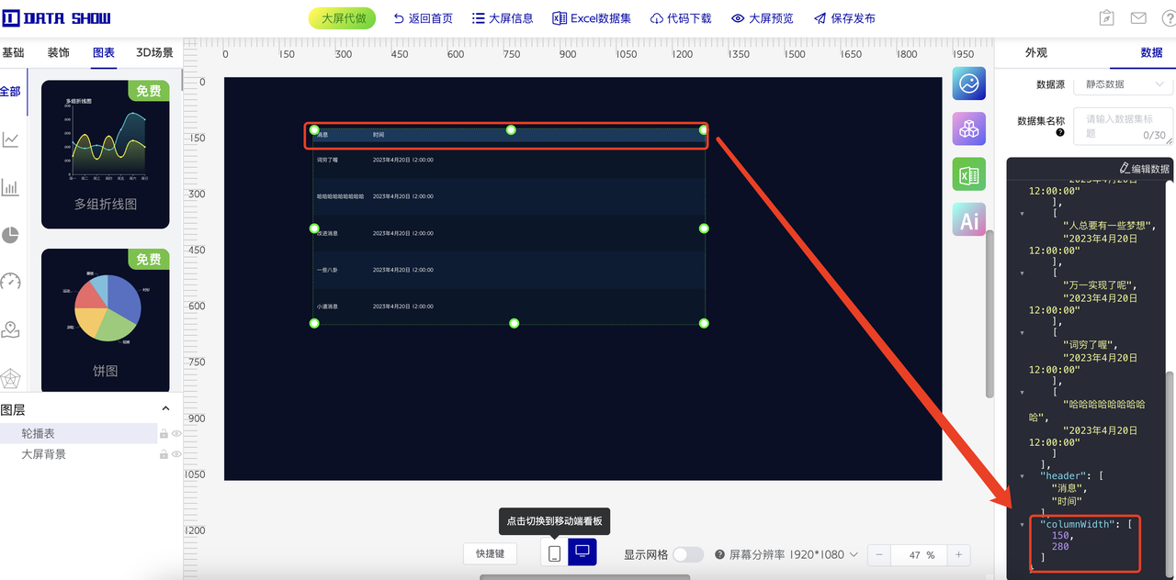1176x580 pixels.
Task: Select the pie chart category icon
Action: click(x=10, y=235)
